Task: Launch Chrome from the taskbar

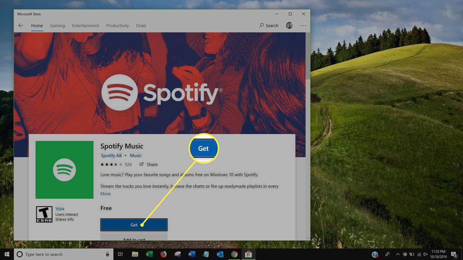Action: pos(234,254)
